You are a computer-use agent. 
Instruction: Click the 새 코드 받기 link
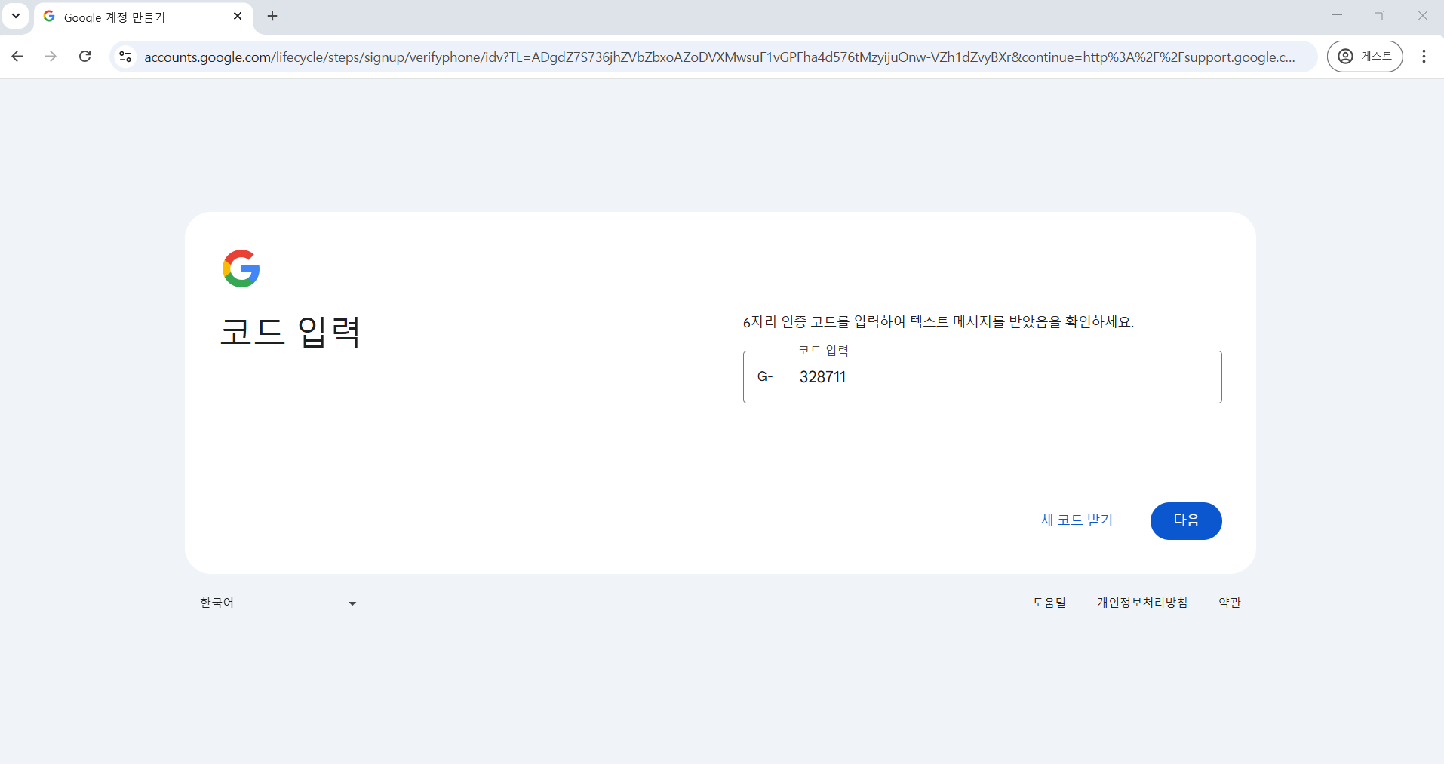tap(1077, 520)
